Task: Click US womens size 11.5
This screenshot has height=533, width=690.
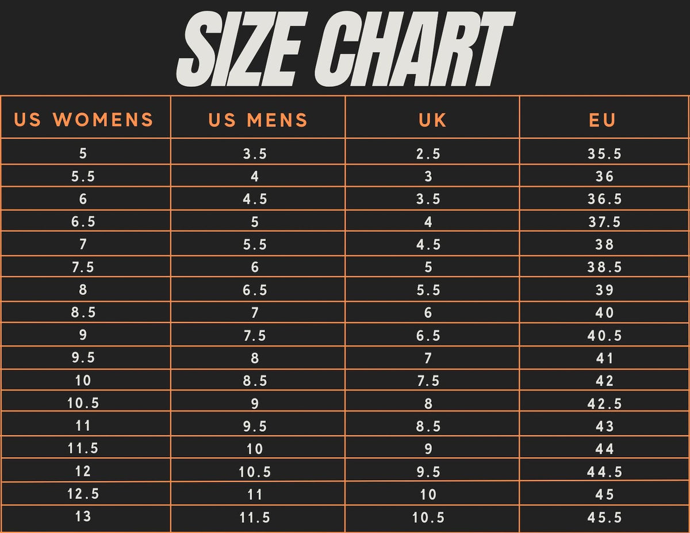Action: pos(83,448)
